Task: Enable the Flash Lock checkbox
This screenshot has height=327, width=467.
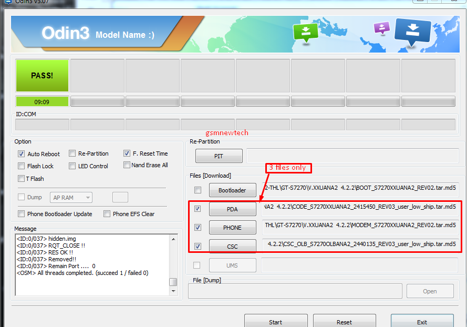Action: click(x=21, y=166)
